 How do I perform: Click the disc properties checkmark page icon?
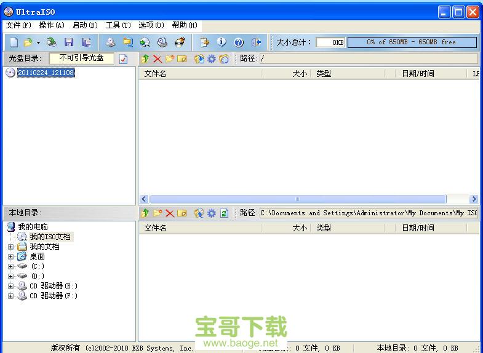click(123, 59)
